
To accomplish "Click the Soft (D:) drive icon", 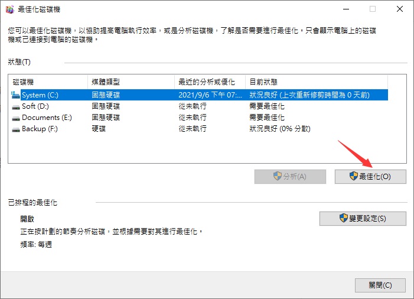I will click(16, 107).
